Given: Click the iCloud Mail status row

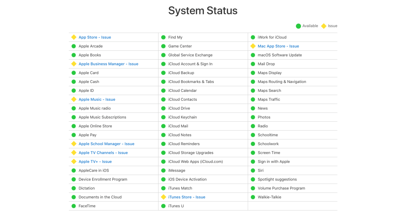Looking at the screenshot, I should [178, 126].
